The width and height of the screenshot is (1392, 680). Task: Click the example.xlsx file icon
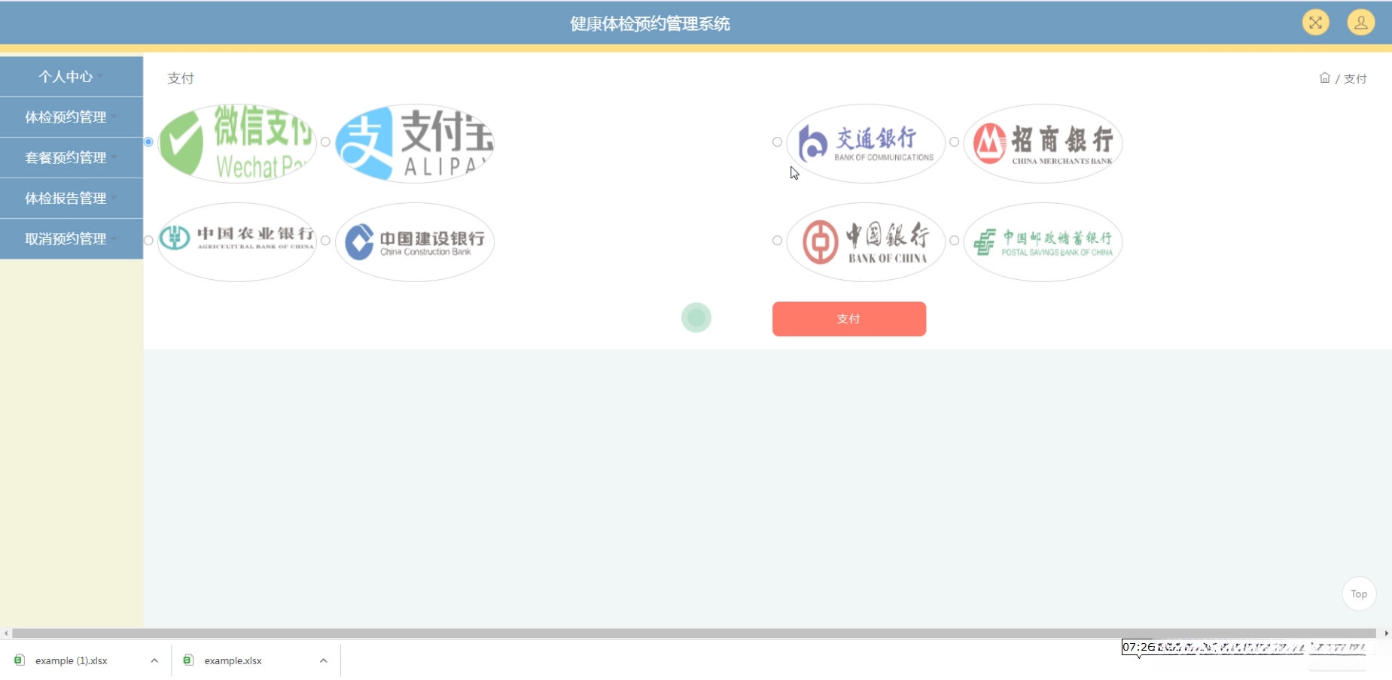(188, 660)
